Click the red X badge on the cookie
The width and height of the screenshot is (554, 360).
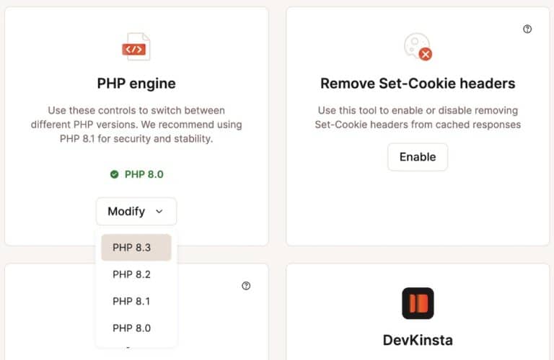pos(426,54)
